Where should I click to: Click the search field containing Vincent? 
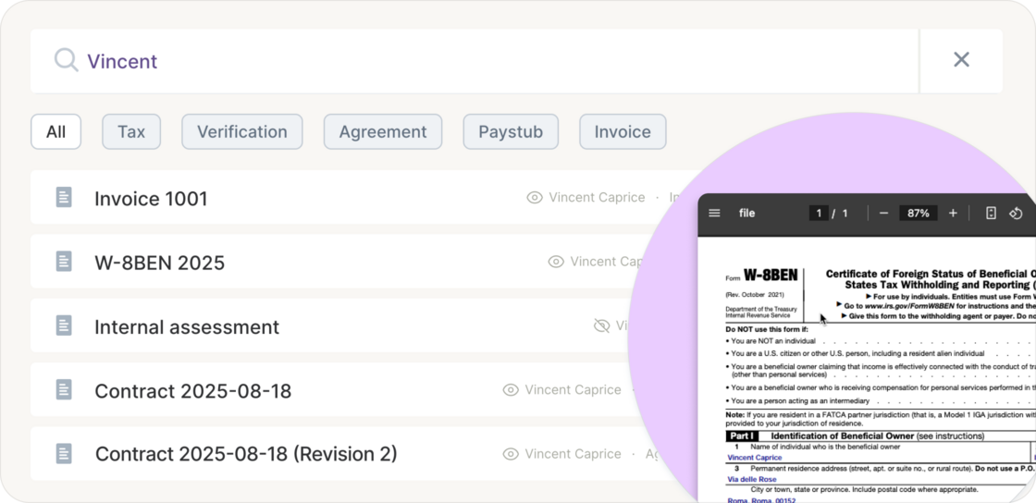(x=475, y=61)
